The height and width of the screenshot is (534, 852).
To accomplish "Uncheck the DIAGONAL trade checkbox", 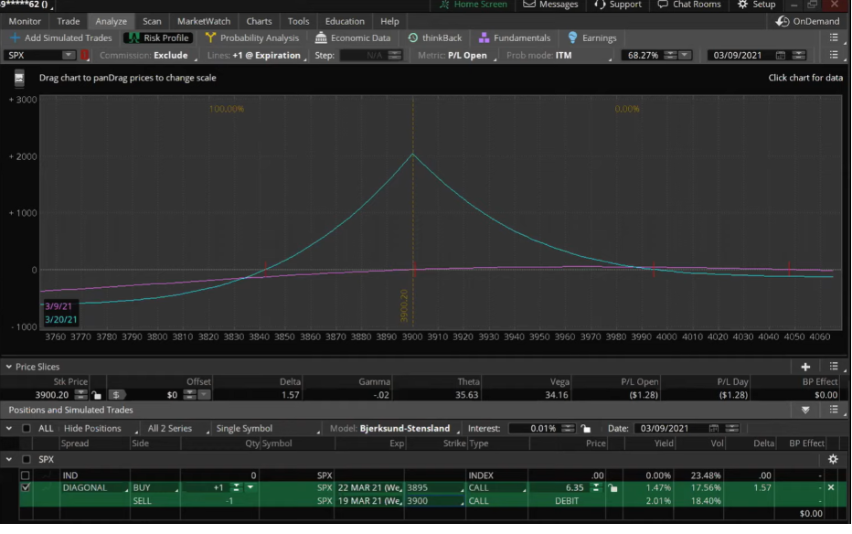I will 25,488.
